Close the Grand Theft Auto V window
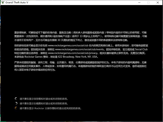The width and height of the screenshot is (163, 122). 158,3
